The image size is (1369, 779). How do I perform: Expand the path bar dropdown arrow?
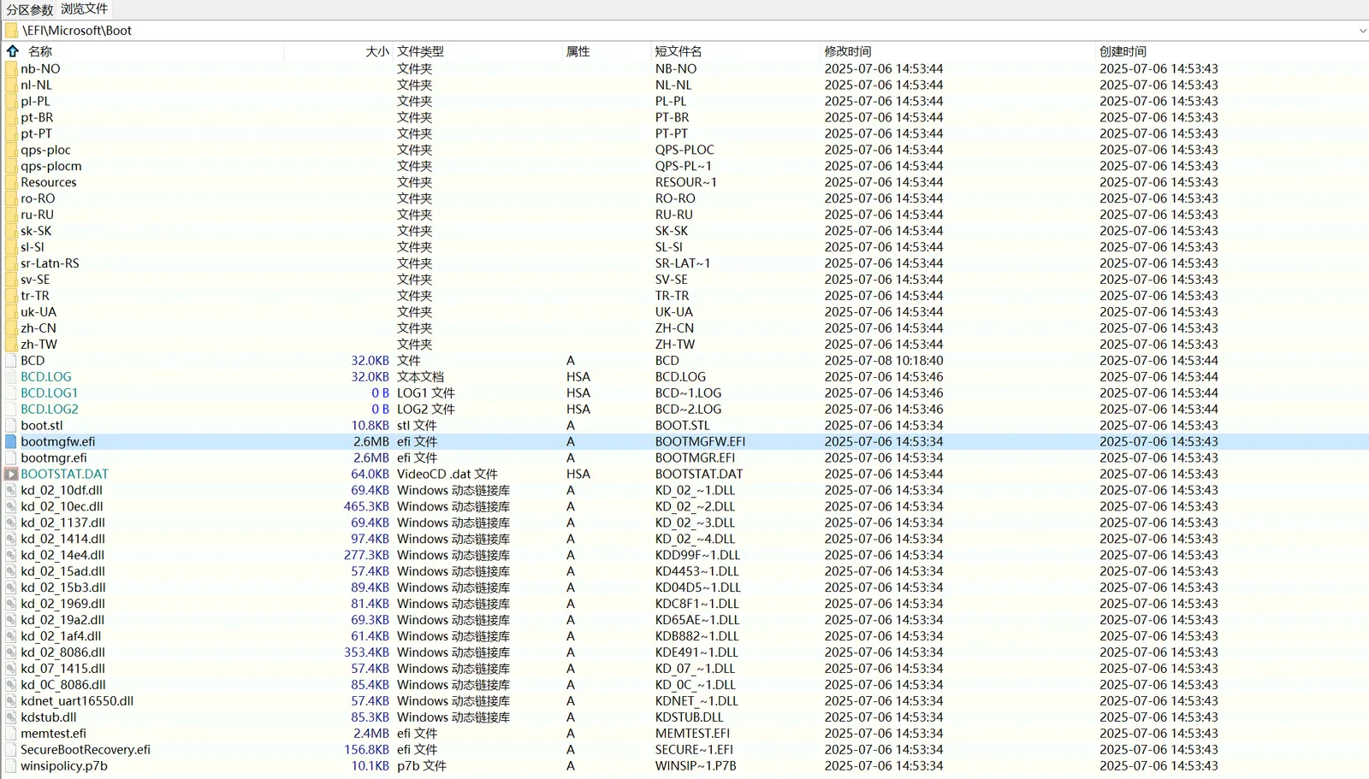click(1362, 31)
